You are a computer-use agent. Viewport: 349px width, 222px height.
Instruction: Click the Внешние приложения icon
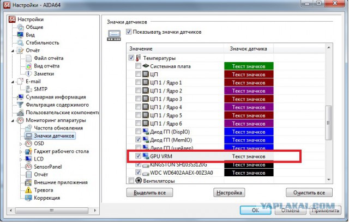(x=28, y=182)
